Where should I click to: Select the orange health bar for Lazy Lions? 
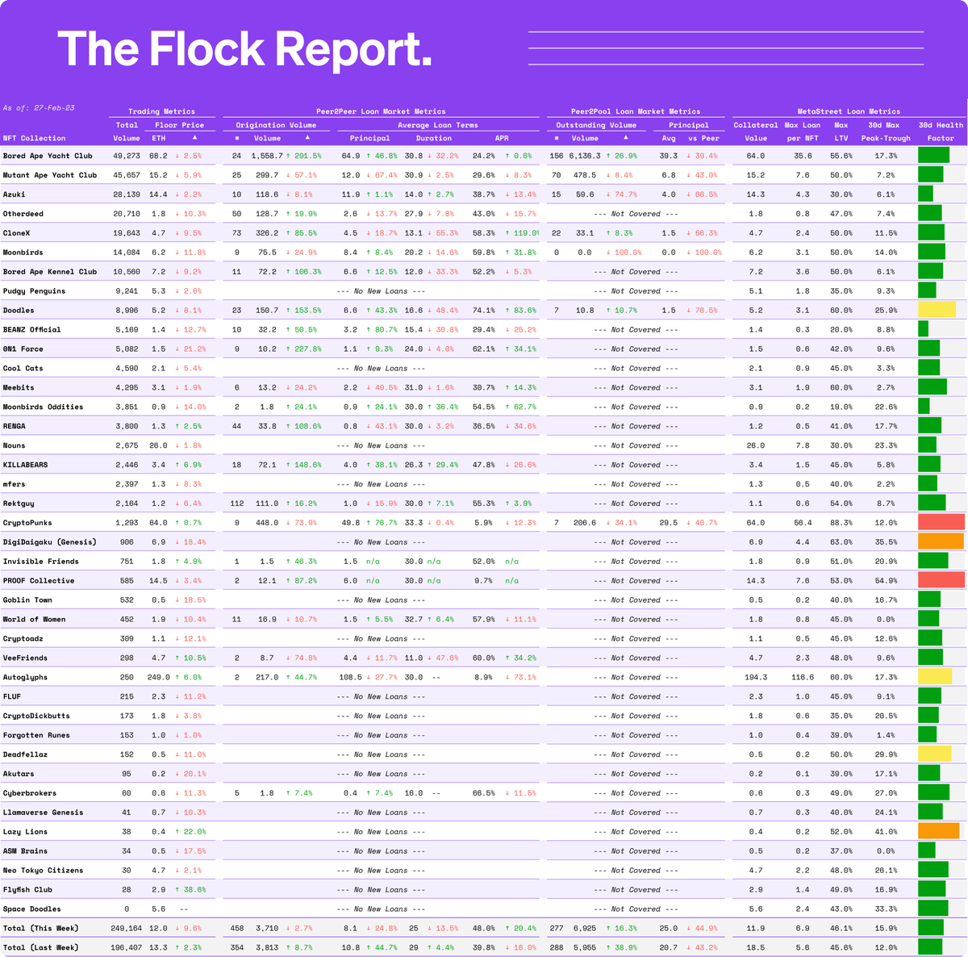(939, 831)
